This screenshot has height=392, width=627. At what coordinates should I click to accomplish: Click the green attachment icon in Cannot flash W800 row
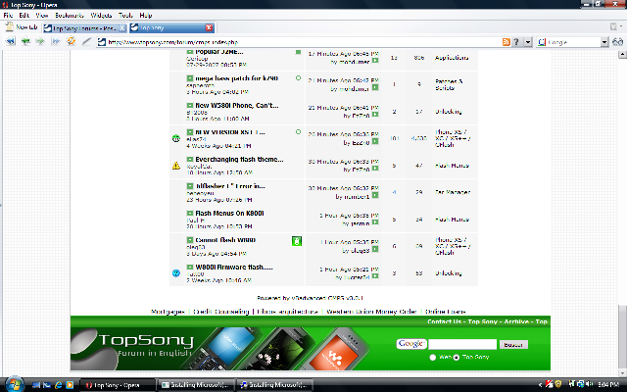[x=297, y=241]
